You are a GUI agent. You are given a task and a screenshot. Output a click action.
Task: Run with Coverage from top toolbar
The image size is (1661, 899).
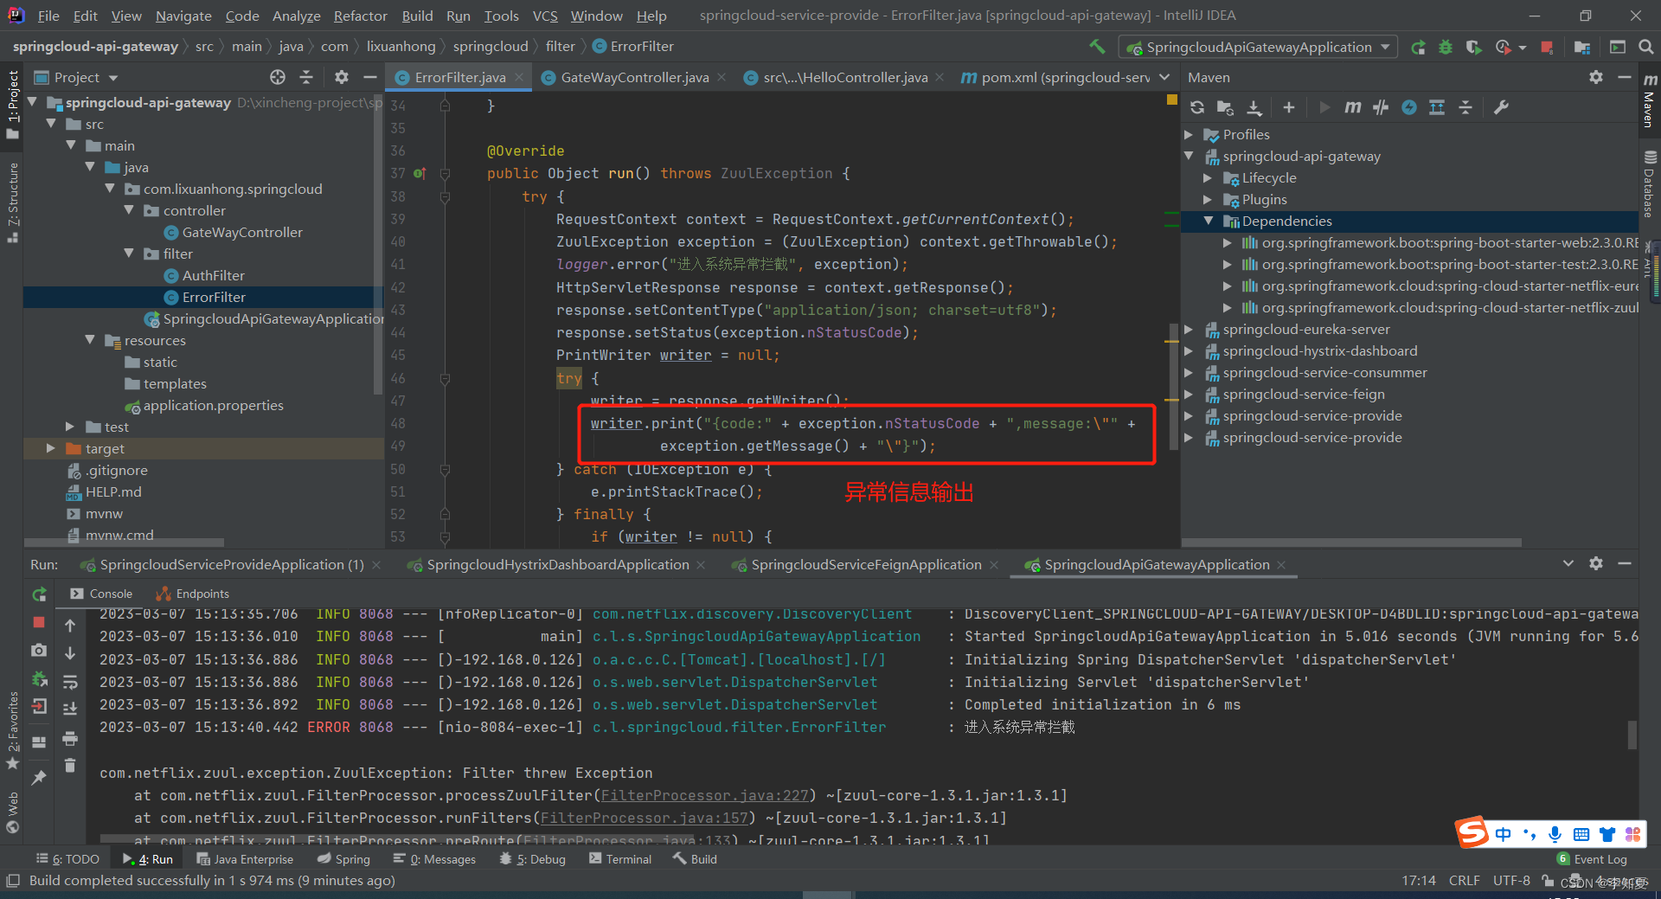(1473, 48)
